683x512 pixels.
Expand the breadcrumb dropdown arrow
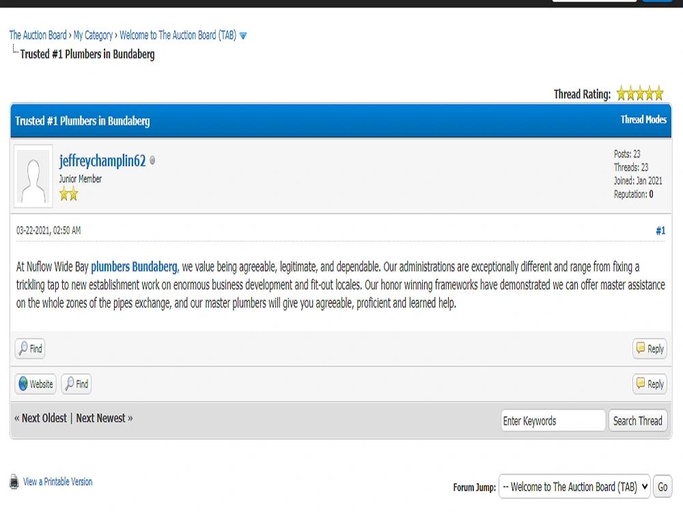click(x=243, y=35)
